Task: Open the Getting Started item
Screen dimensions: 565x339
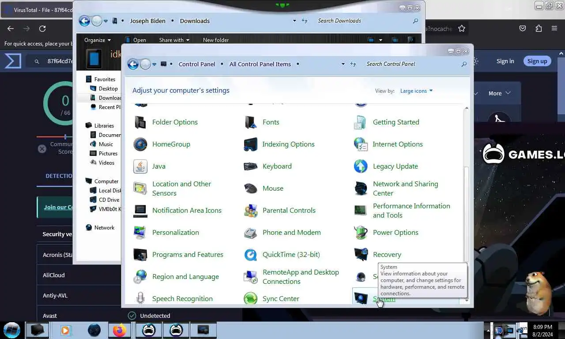Action: tap(387, 122)
